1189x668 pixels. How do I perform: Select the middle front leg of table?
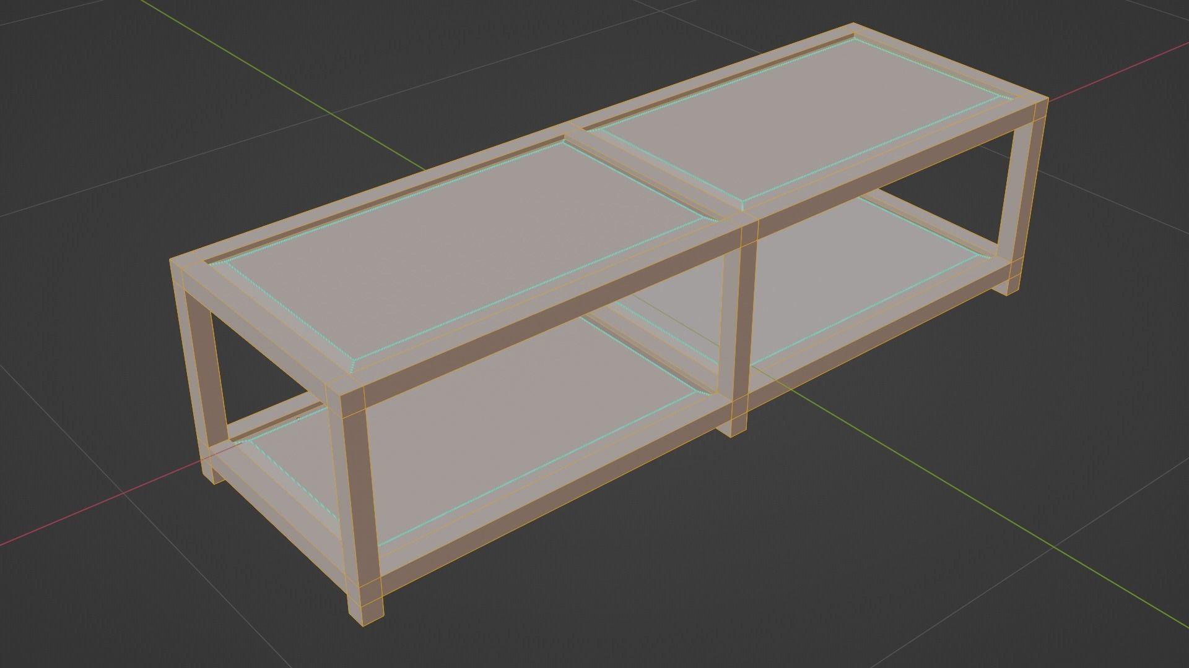pos(738,328)
